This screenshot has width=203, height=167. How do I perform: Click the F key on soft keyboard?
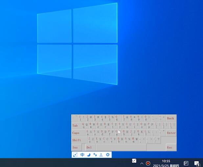[111, 133]
